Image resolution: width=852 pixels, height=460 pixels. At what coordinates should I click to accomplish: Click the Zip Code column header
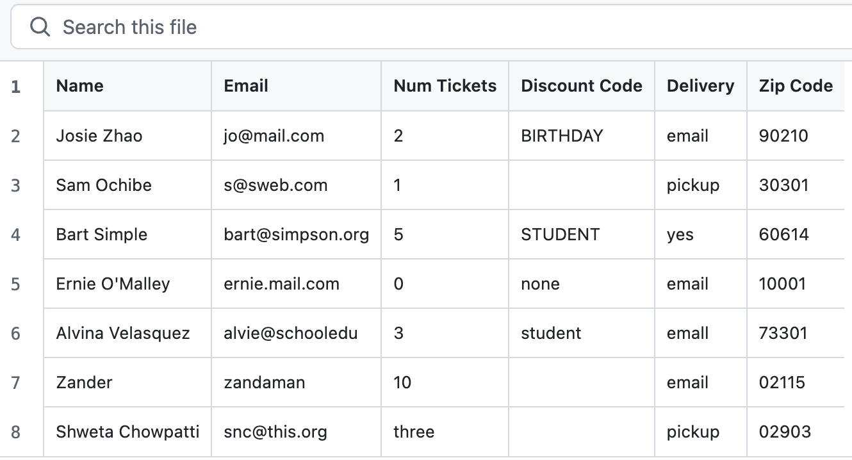coord(796,86)
